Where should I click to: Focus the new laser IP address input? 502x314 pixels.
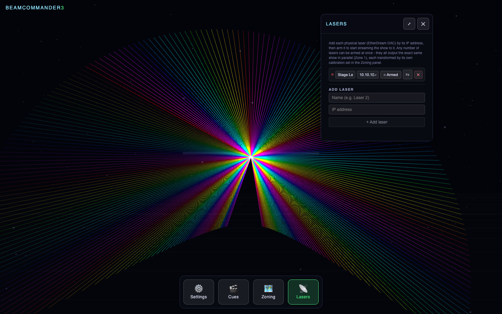[x=376, y=110]
